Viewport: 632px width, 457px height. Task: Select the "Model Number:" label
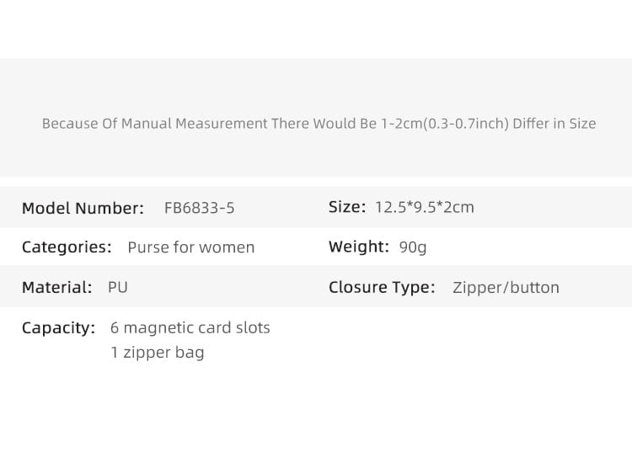point(83,208)
